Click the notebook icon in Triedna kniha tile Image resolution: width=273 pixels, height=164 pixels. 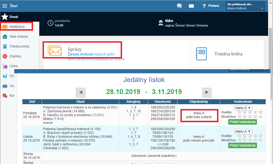201,54
